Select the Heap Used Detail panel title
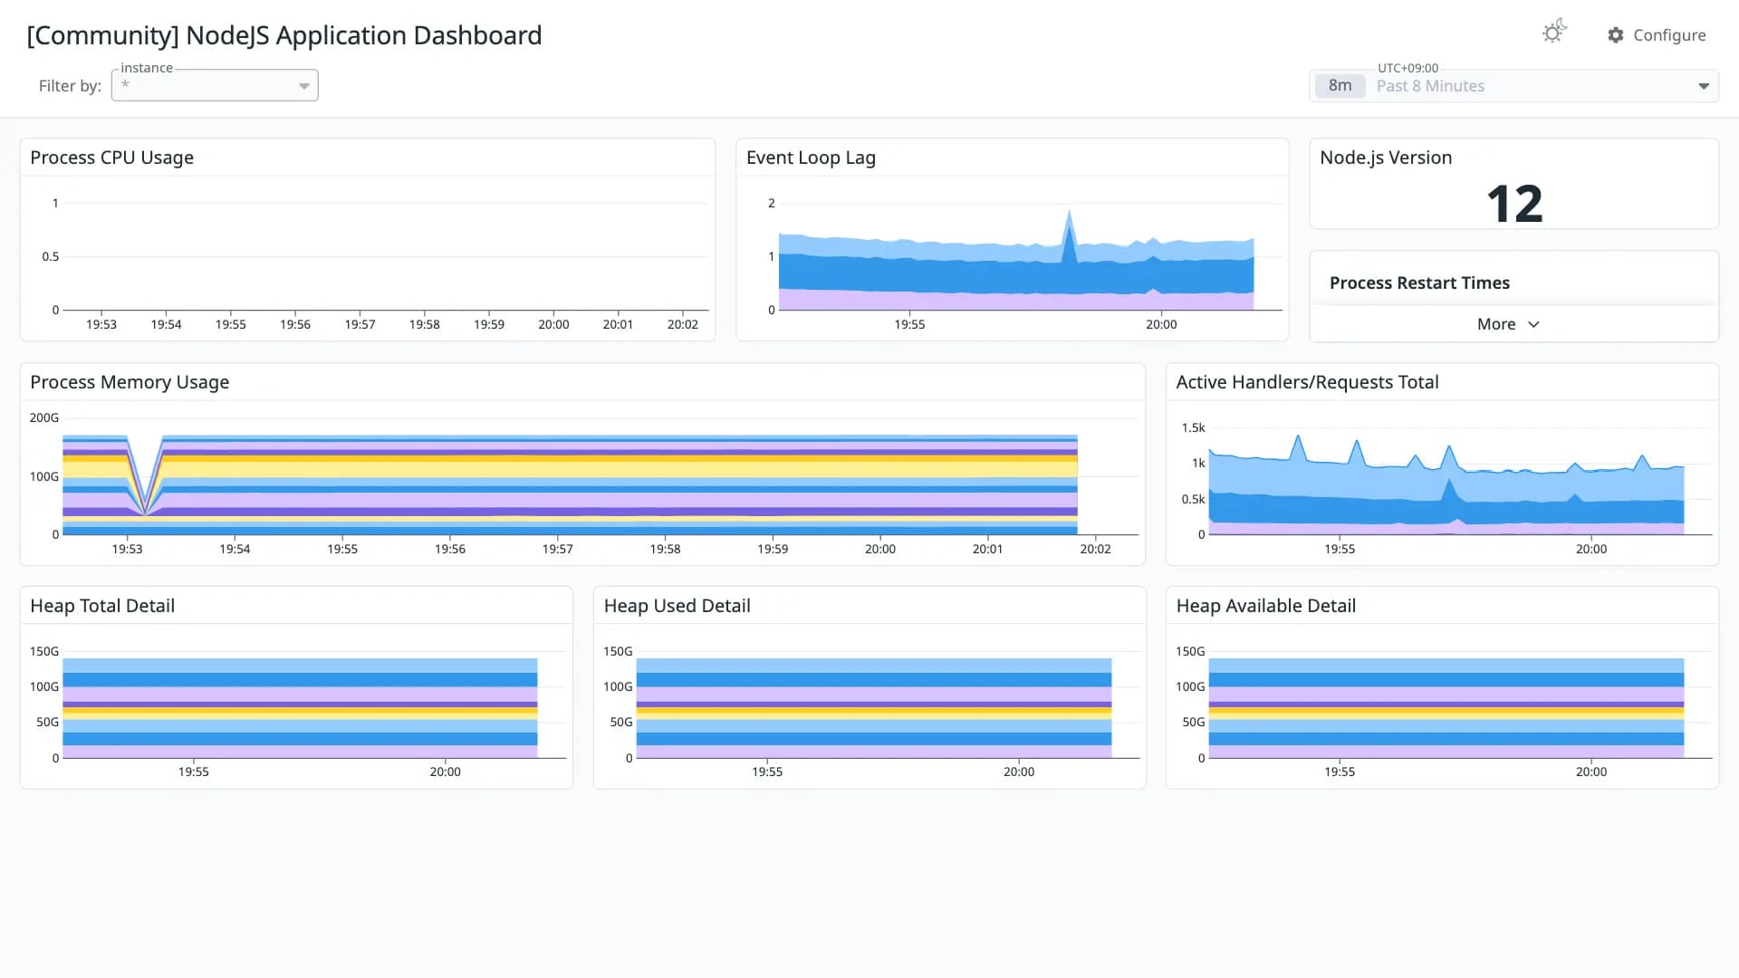Viewport: 1739px width, 978px height. pyautogui.click(x=677, y=606)
